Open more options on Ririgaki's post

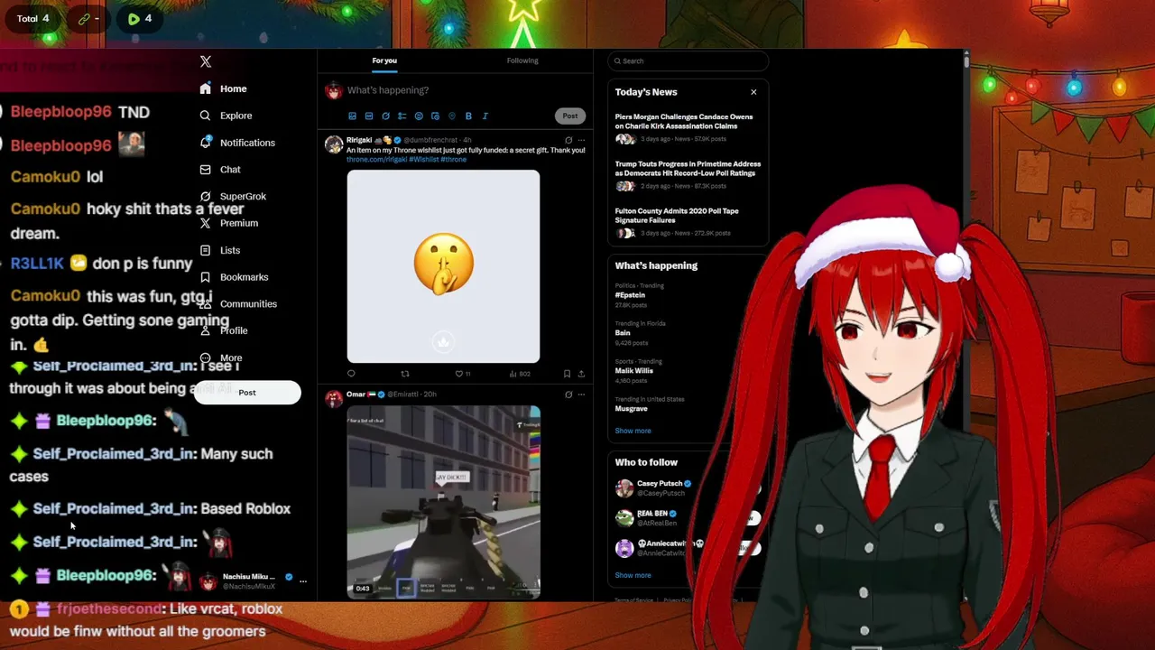[x=581, y=140]
